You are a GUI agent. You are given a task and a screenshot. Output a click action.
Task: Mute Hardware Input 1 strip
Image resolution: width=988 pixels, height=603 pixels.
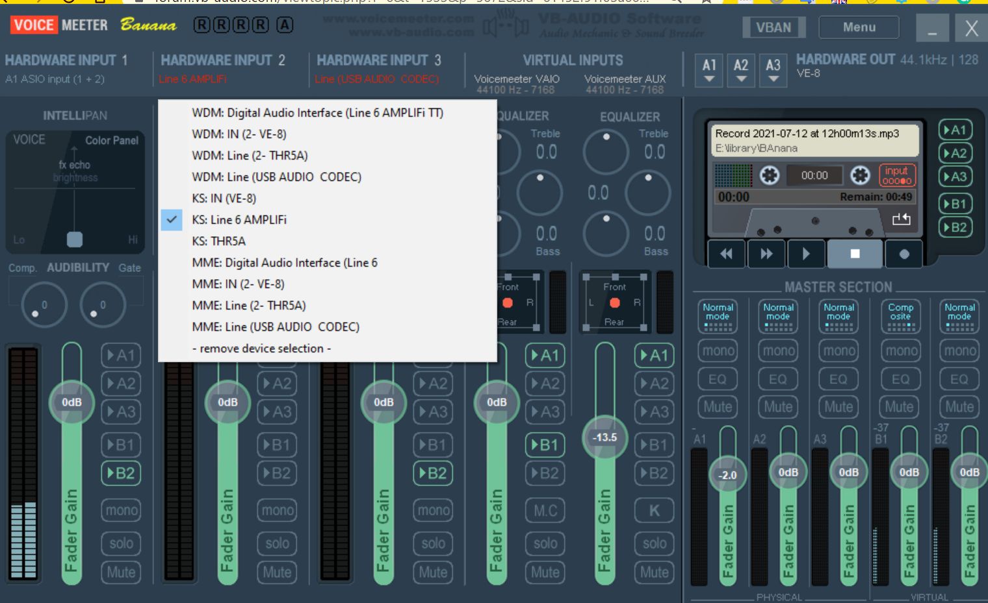point(121,572)
